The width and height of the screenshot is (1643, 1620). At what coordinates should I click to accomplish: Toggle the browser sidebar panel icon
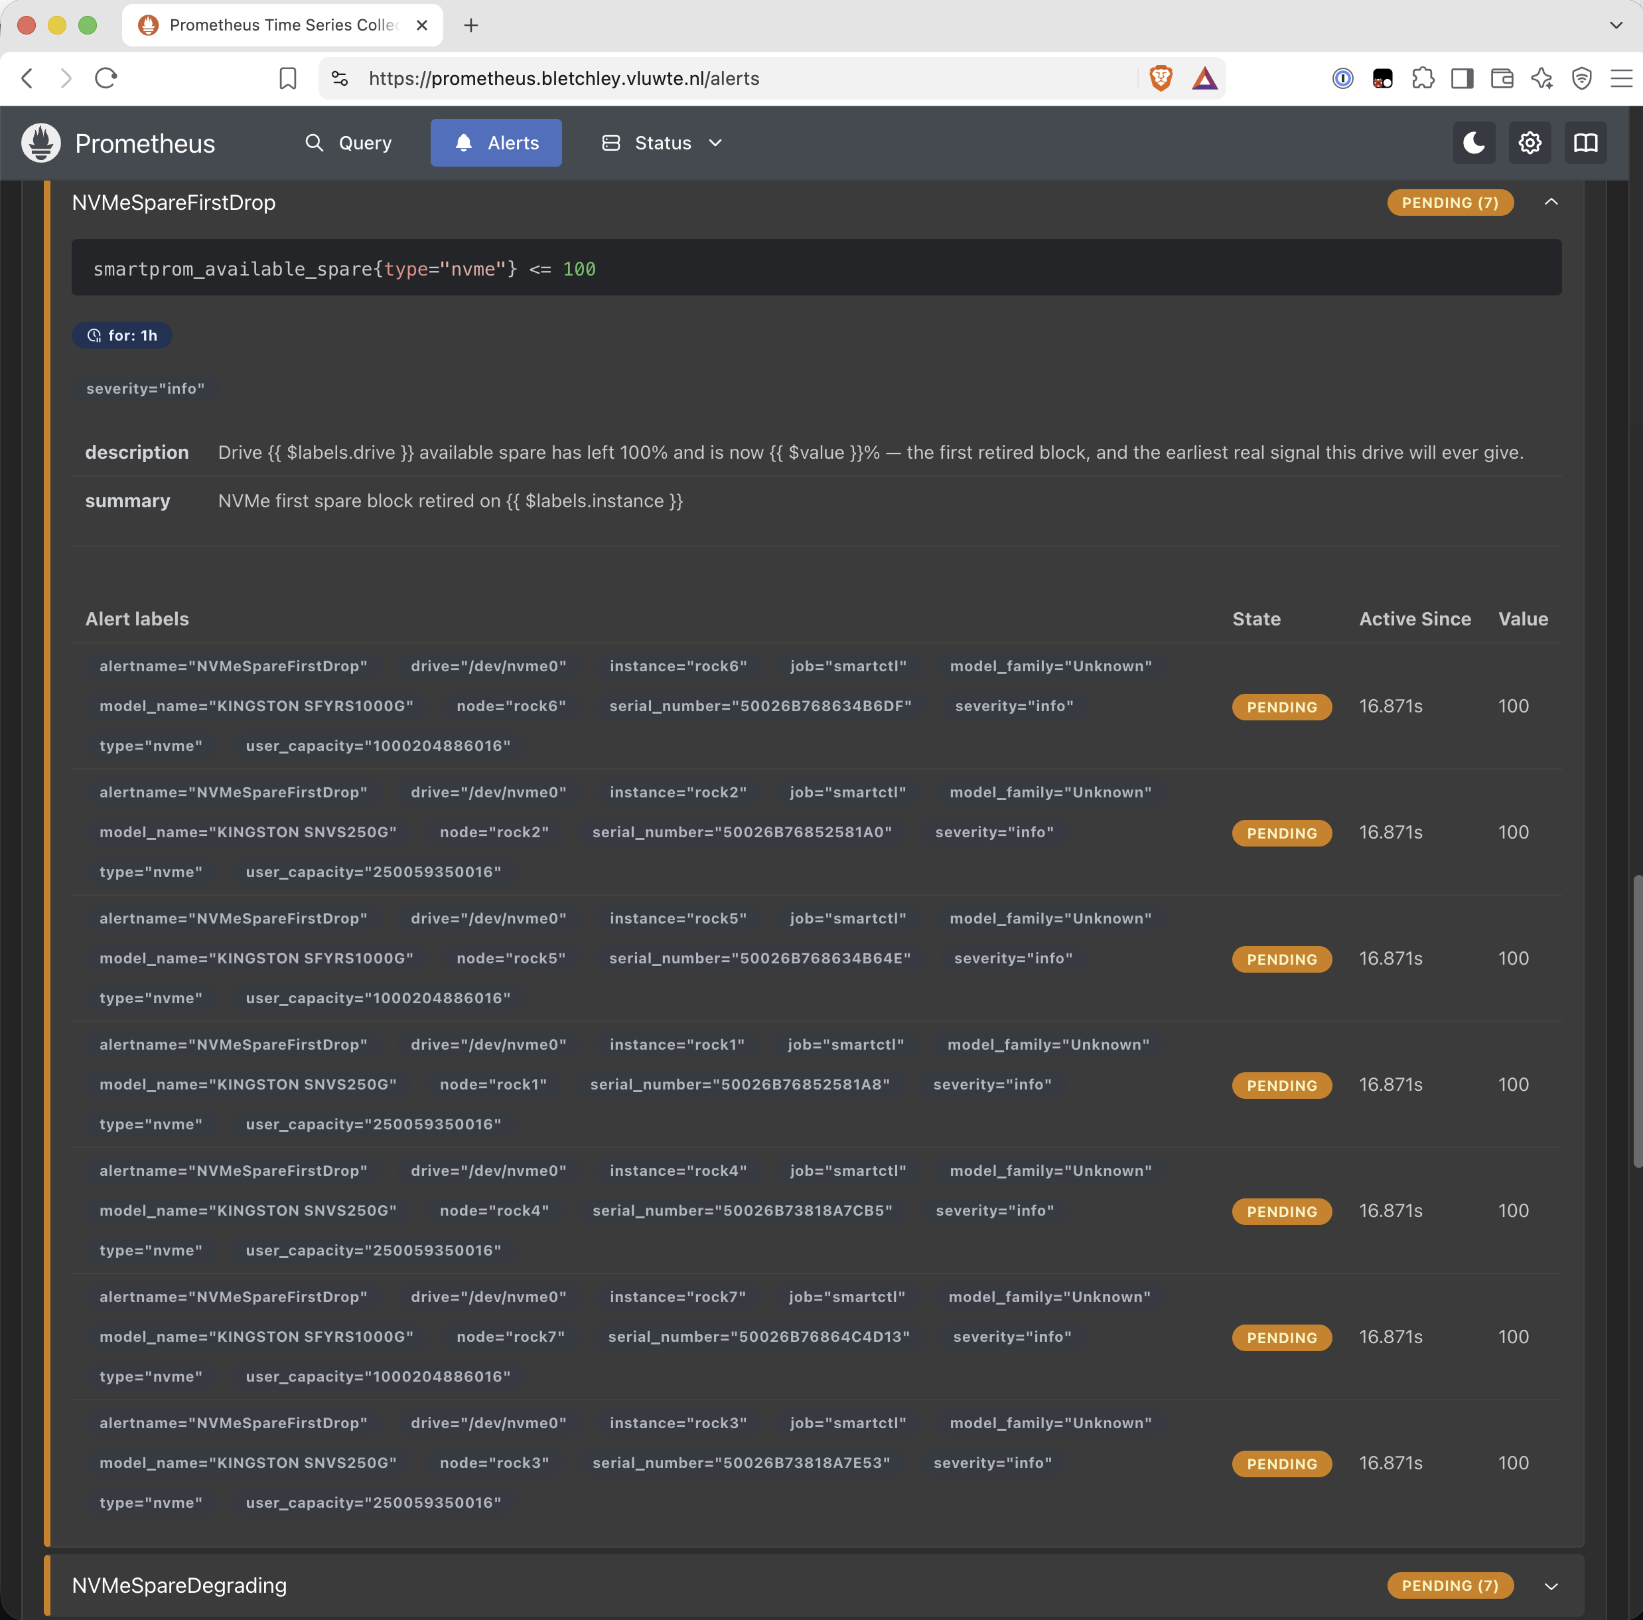pos(1463,78)
